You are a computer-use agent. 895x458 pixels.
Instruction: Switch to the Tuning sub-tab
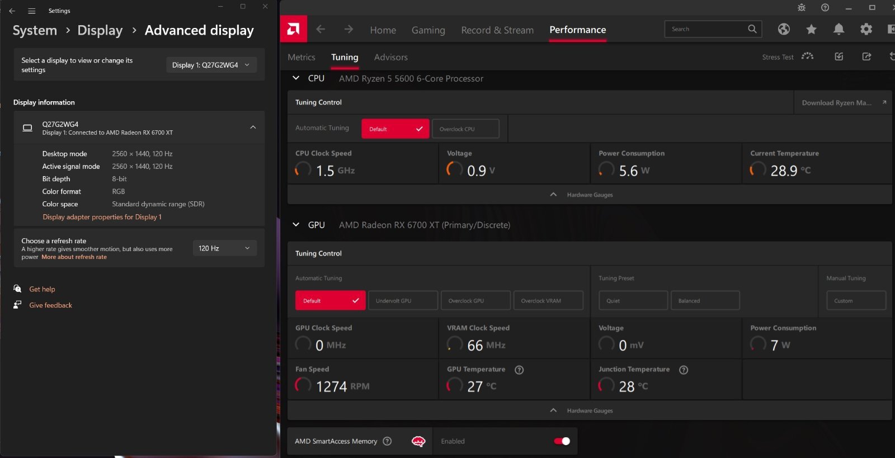click(x=345, y=57)
